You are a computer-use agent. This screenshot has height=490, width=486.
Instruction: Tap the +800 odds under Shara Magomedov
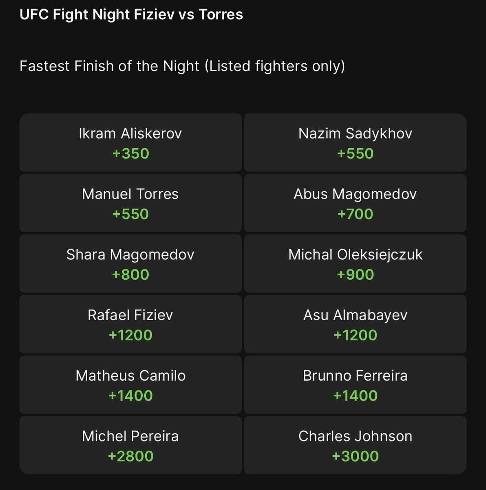tap(130, 274)
